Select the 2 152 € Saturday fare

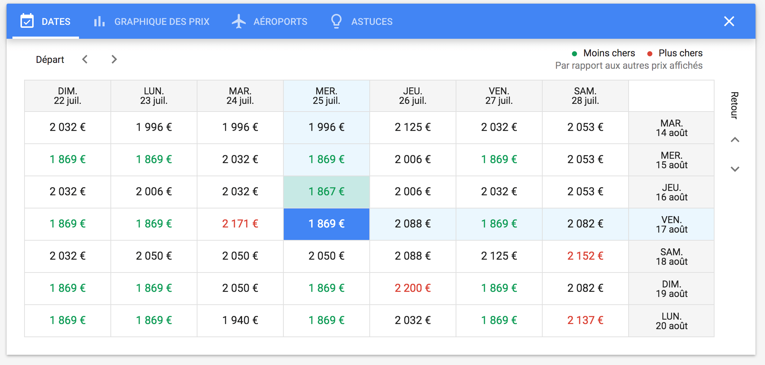[585, 256]
